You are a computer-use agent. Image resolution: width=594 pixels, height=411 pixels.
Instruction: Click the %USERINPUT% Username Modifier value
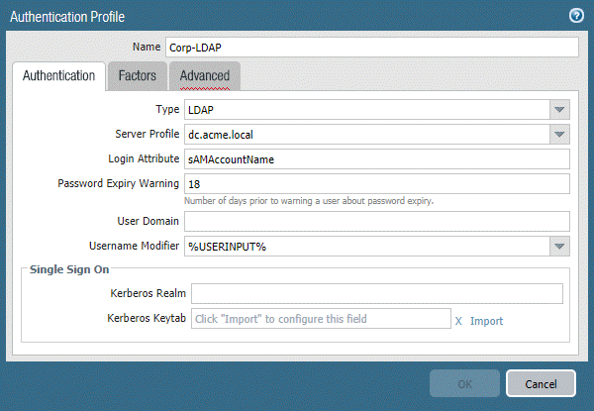pos(228,247)
